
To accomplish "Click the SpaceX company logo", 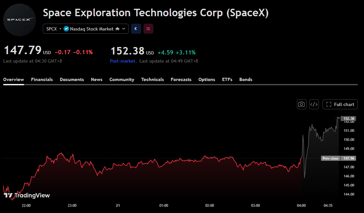I will 19,20.
